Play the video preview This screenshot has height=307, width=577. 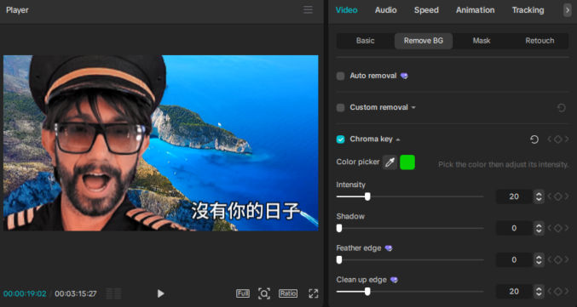160,293
